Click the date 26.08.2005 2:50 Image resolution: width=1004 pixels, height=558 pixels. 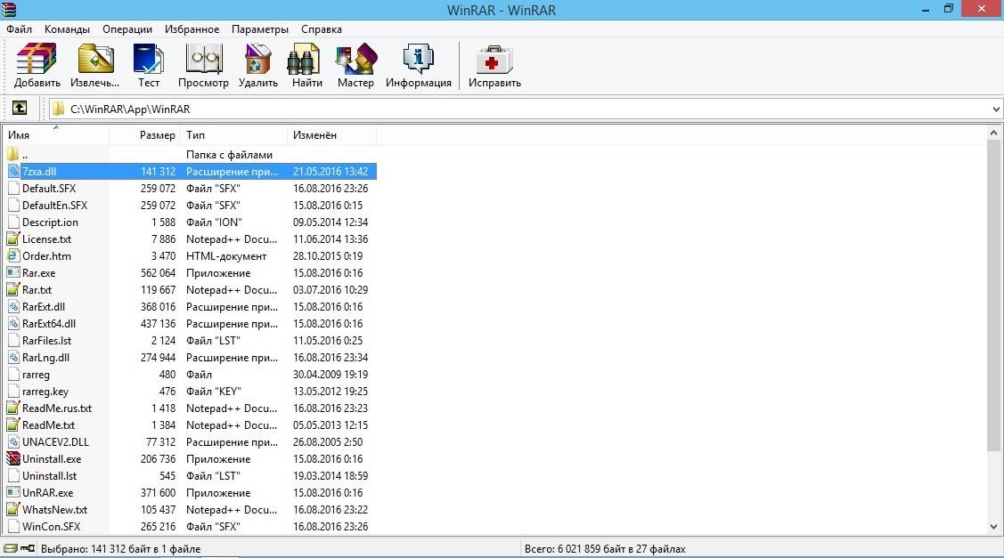click(328, 442)
